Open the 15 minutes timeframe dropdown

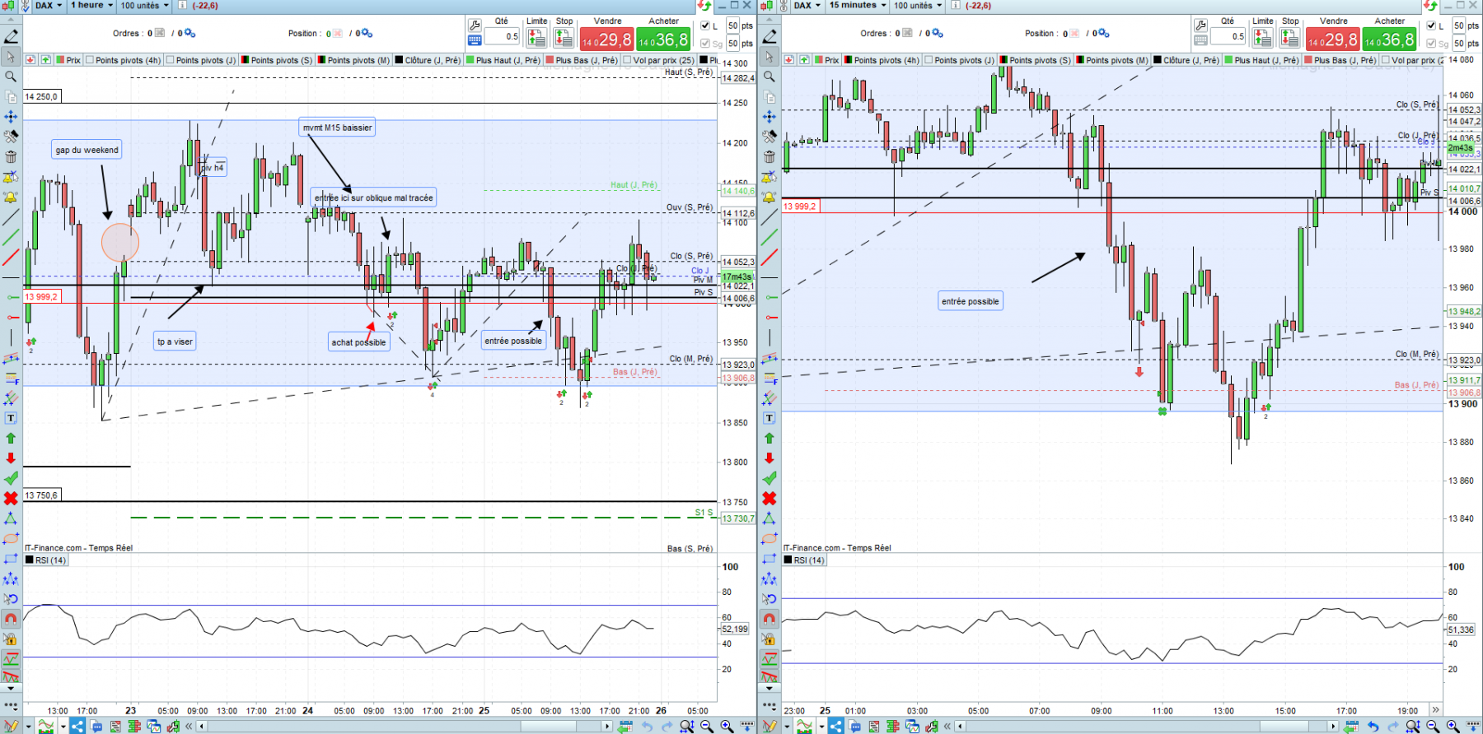pos(858,6)
